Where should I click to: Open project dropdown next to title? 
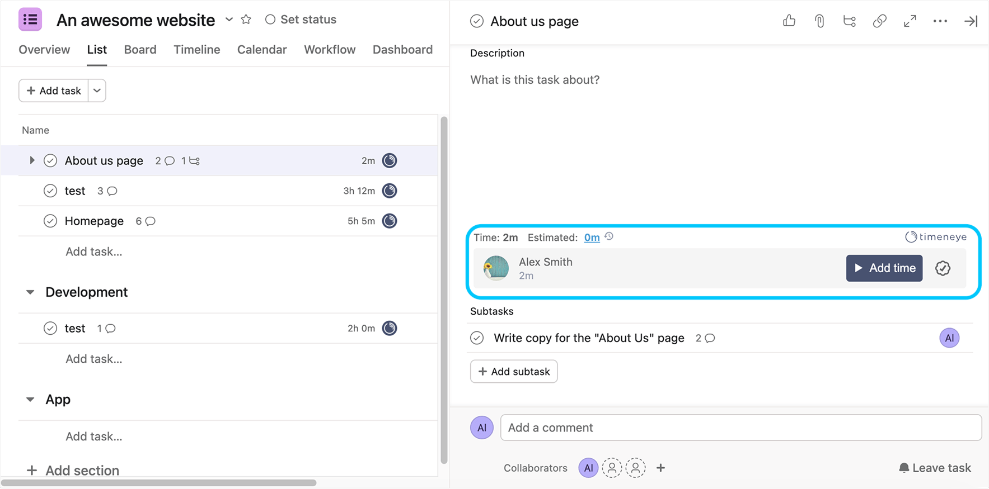click(229, 20)
